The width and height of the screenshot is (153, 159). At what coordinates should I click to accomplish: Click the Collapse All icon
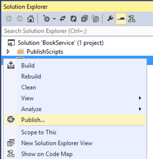click(x=85, y=18)
